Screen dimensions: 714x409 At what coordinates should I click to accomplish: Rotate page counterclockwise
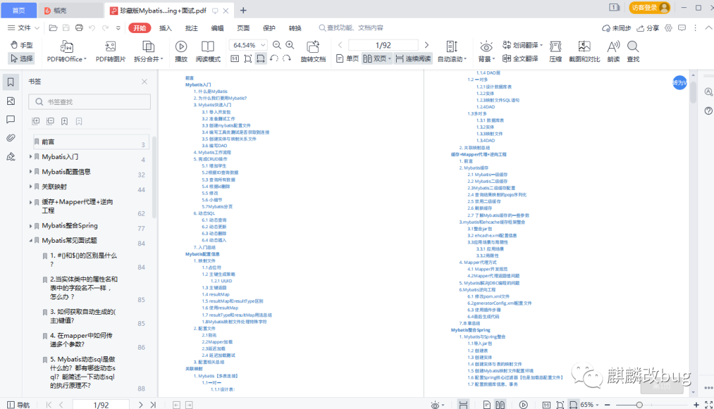pos(274,59)
